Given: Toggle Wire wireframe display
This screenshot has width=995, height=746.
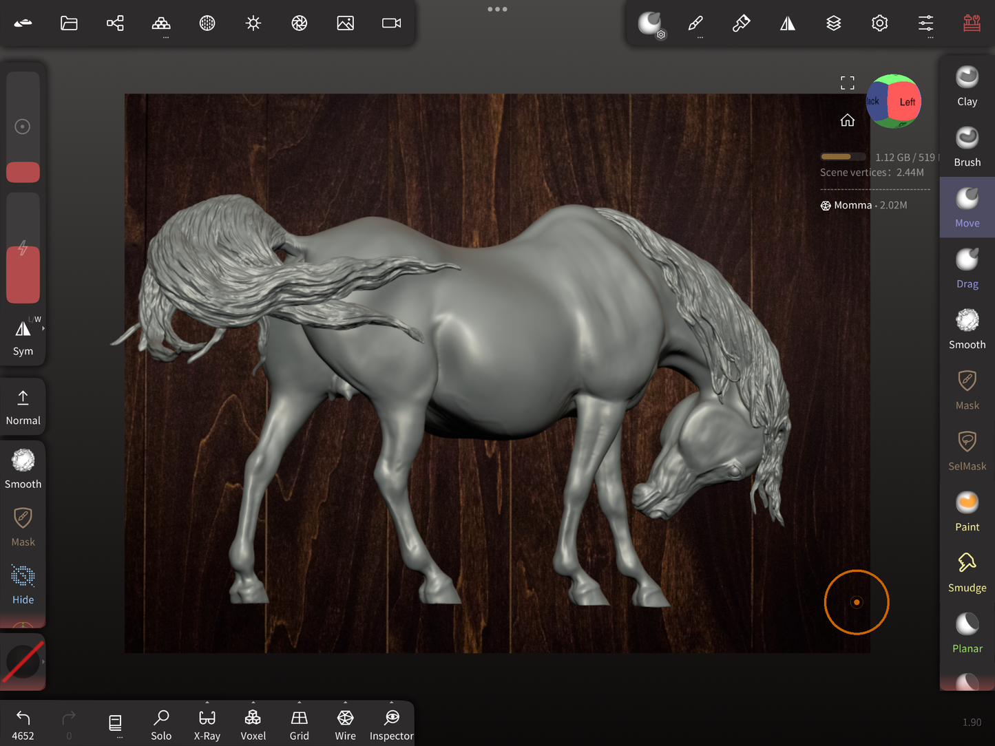Looking at the screenshot, I should point(345,725).
